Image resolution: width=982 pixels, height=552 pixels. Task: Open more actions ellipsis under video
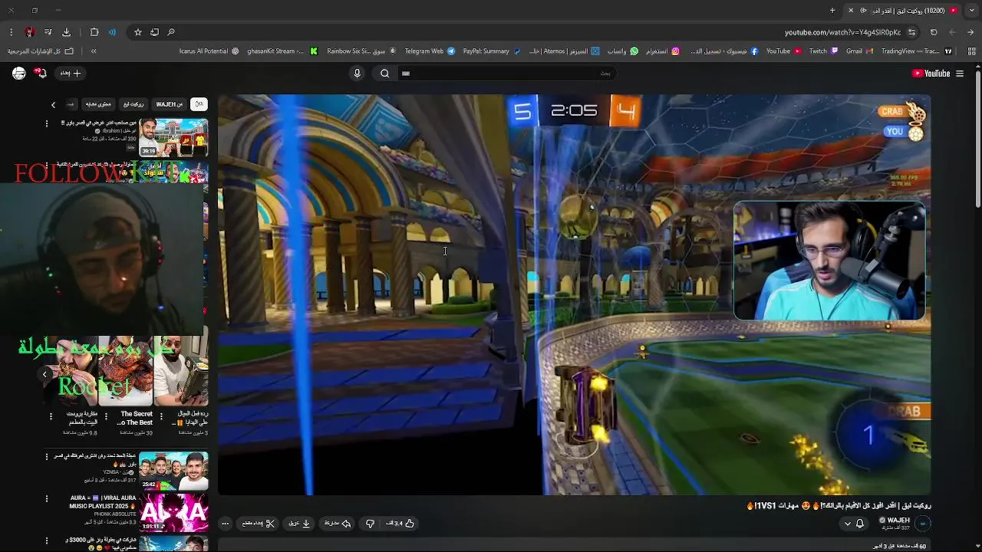226,524
